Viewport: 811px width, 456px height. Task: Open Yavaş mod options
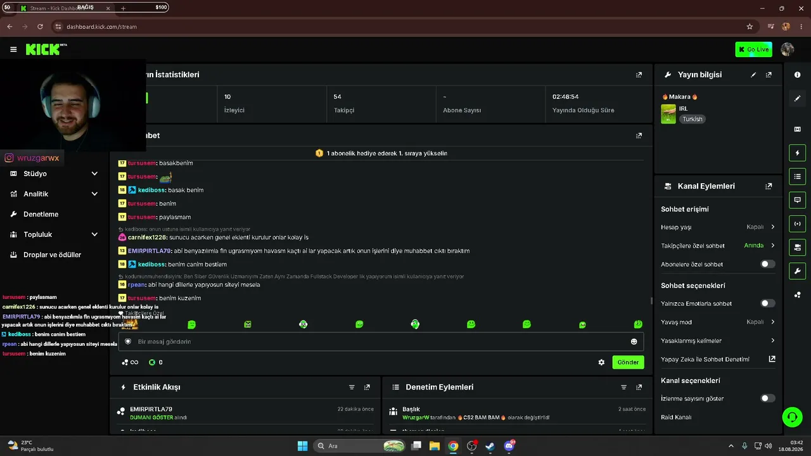click(718, 322)
